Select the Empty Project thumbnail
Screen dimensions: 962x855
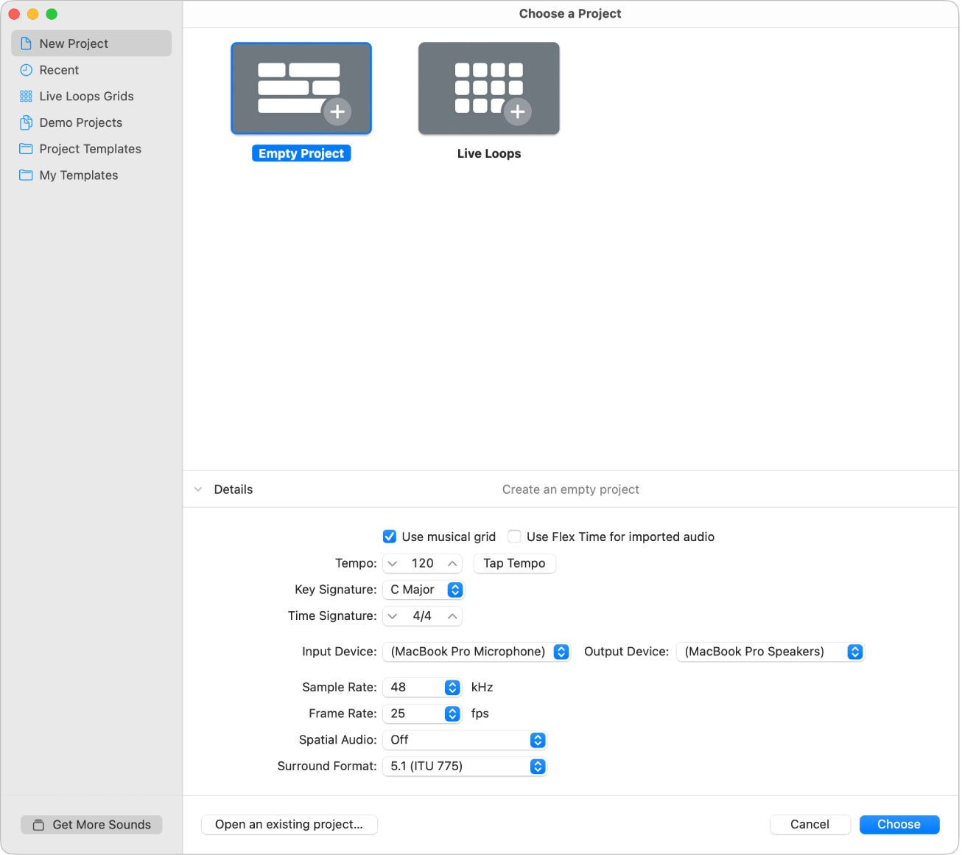tap(301, 88)
